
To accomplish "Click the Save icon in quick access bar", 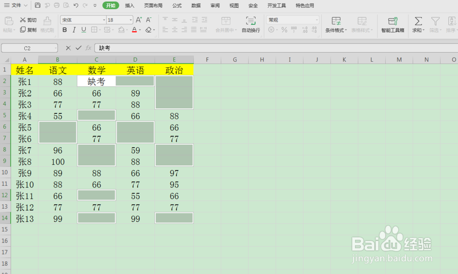I will click(38, 5).
